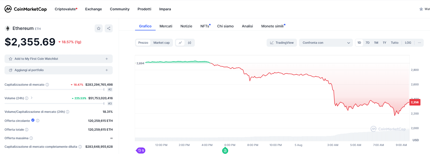Expand Add to My First Coin Watchlist plus
This screenshot has width=430, height=154.
coord(107,59)
